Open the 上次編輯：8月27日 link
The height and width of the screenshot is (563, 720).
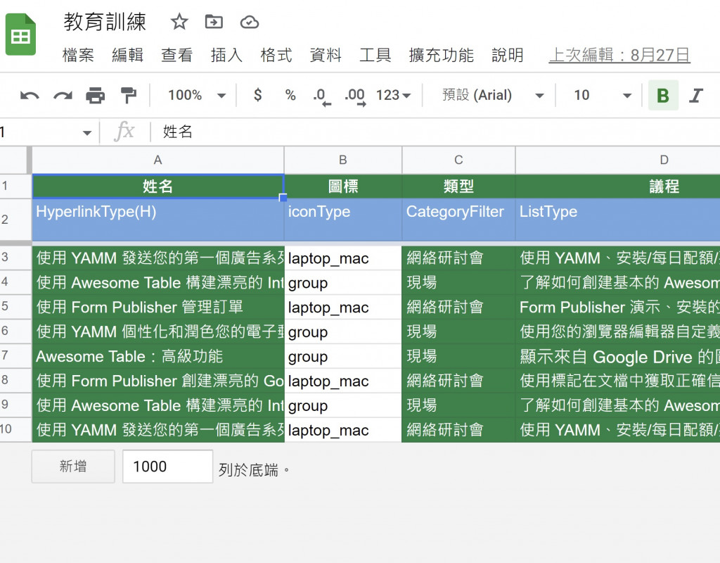click(619, 55)
